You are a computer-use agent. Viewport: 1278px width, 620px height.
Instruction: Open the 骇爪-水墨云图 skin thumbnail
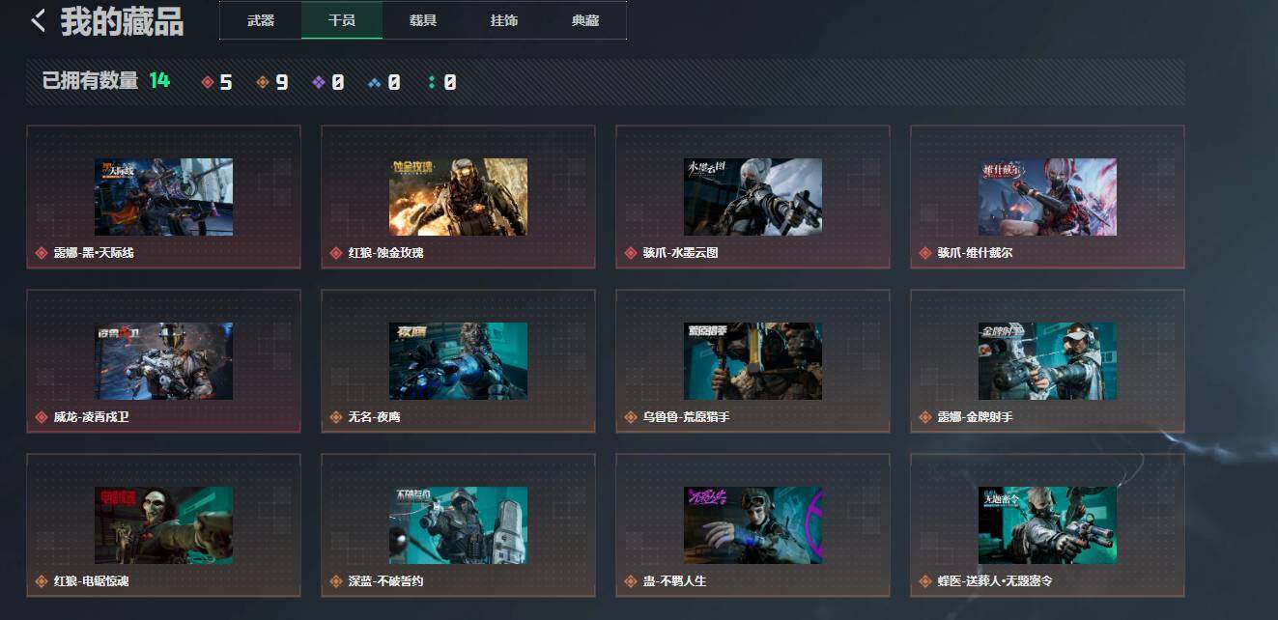[x=753, y=197]
